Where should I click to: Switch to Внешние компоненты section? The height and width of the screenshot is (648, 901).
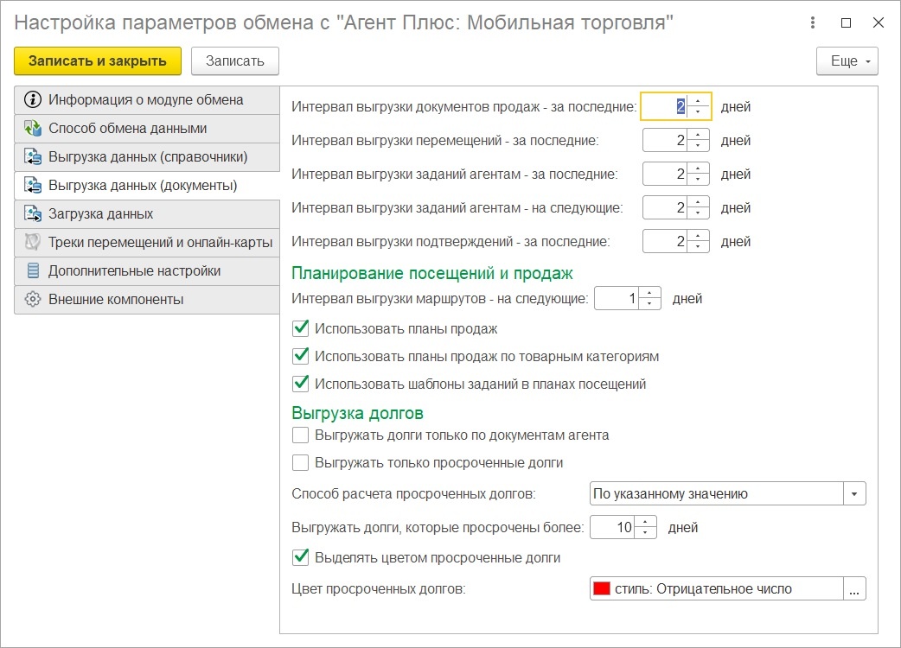(x=147, y=299)
